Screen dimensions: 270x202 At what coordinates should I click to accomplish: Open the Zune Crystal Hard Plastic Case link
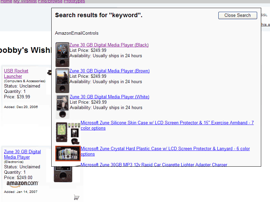pos(165,151)
